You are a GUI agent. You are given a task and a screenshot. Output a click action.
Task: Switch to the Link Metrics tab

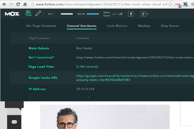click(117, 26)
